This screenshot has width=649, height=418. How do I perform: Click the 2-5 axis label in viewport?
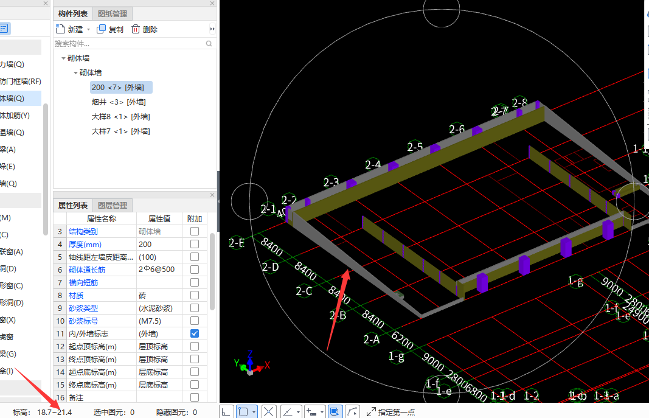415,147
